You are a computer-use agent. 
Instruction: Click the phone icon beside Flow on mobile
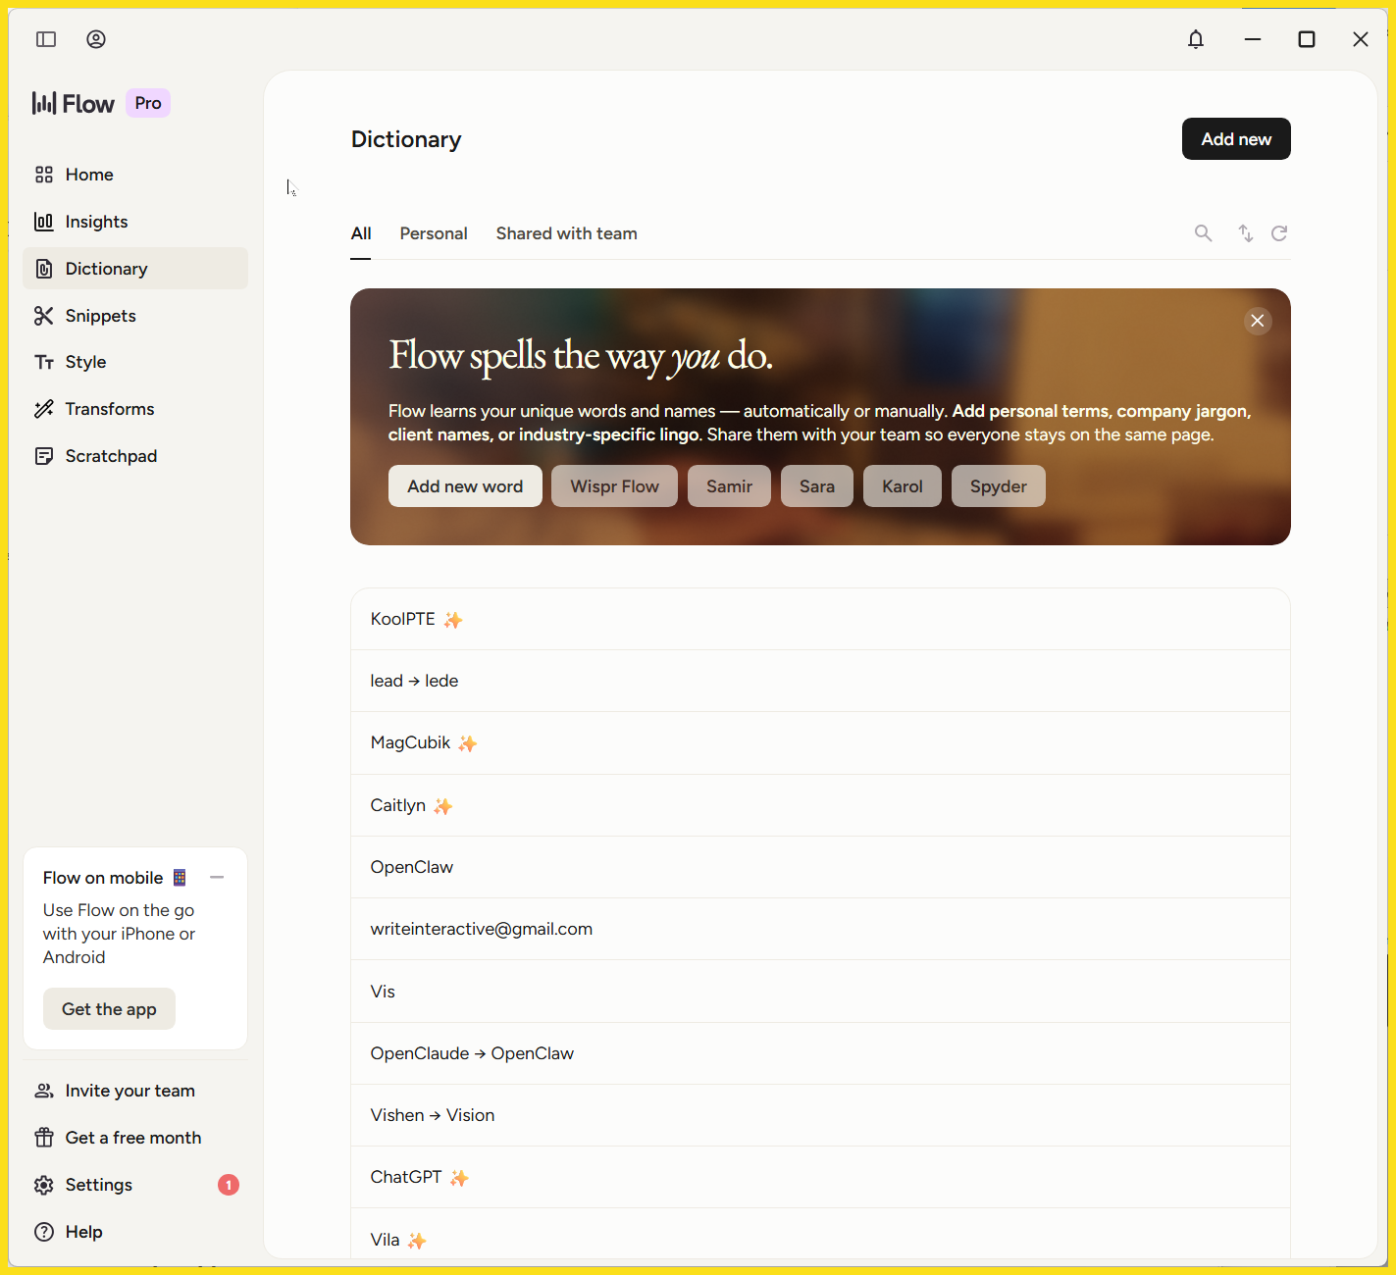pos(180,877)
